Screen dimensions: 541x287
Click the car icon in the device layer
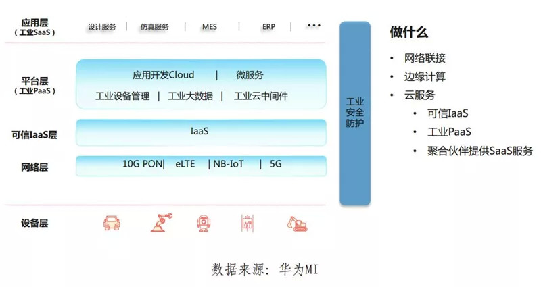[x=112, y=223]
